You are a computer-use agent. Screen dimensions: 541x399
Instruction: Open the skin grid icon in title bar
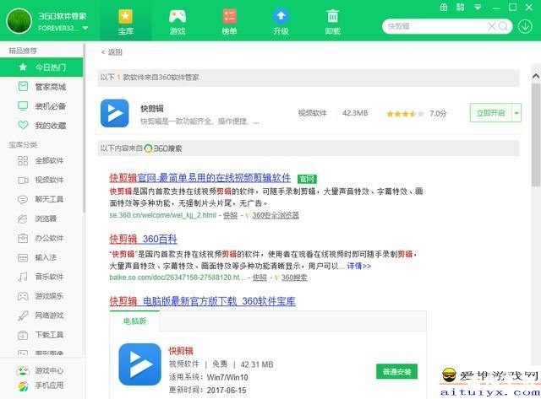click(460, 7)
